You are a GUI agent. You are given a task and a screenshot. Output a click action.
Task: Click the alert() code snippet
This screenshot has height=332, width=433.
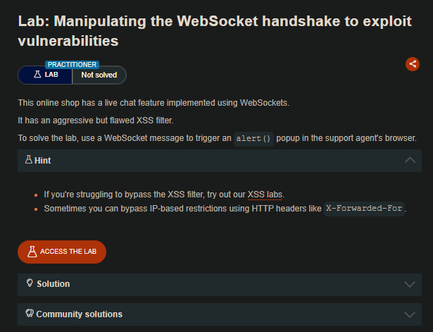click(254, 138)
